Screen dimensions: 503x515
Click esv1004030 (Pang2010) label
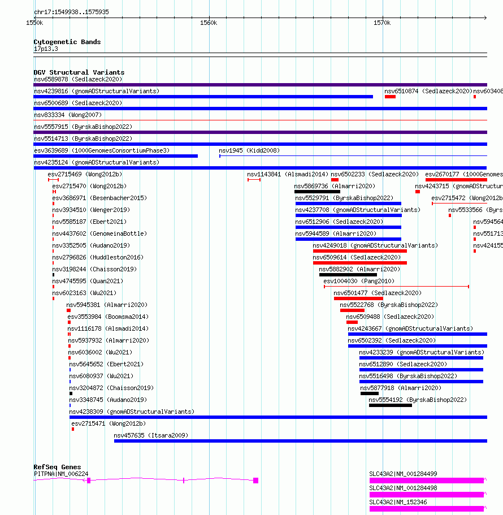[359, 280]
